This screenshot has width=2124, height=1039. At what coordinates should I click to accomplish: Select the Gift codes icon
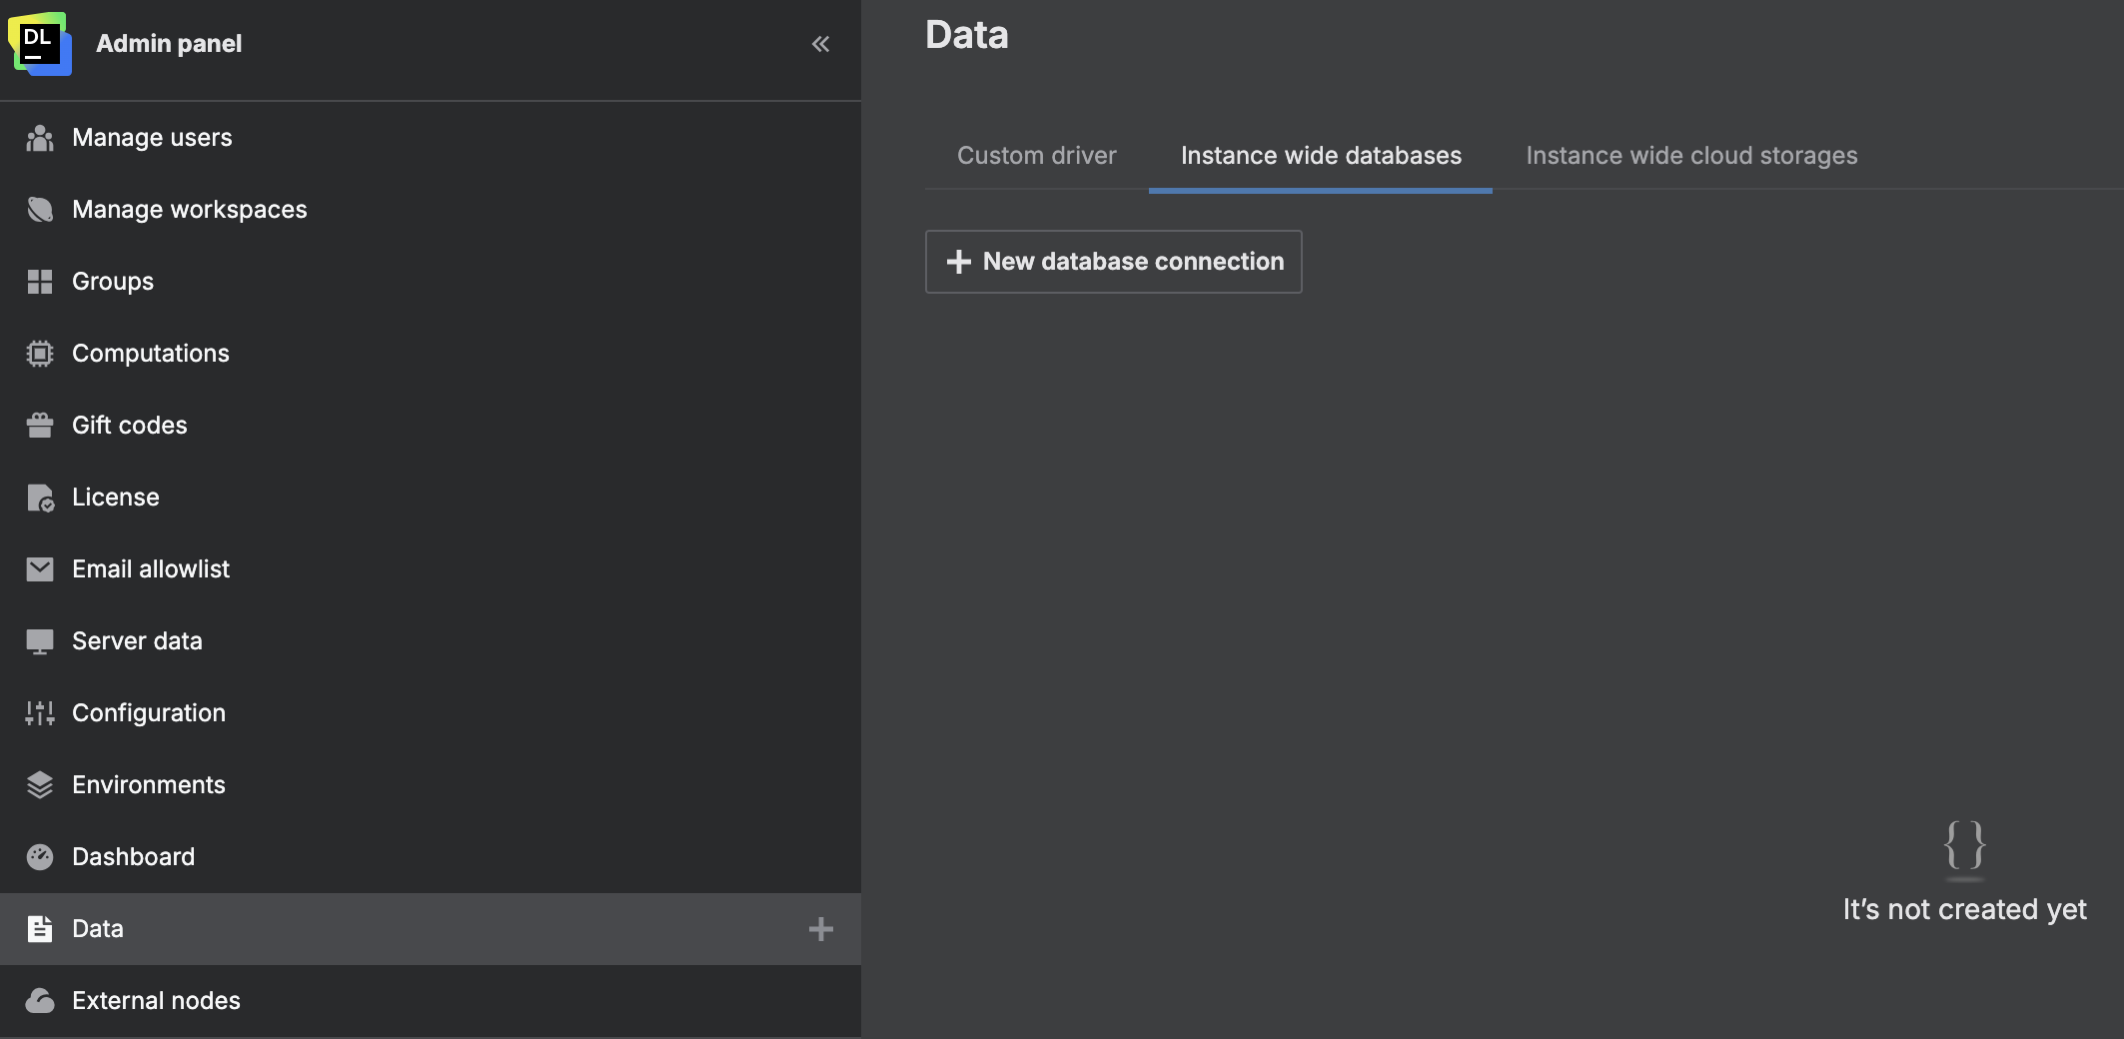click(40, 426)
